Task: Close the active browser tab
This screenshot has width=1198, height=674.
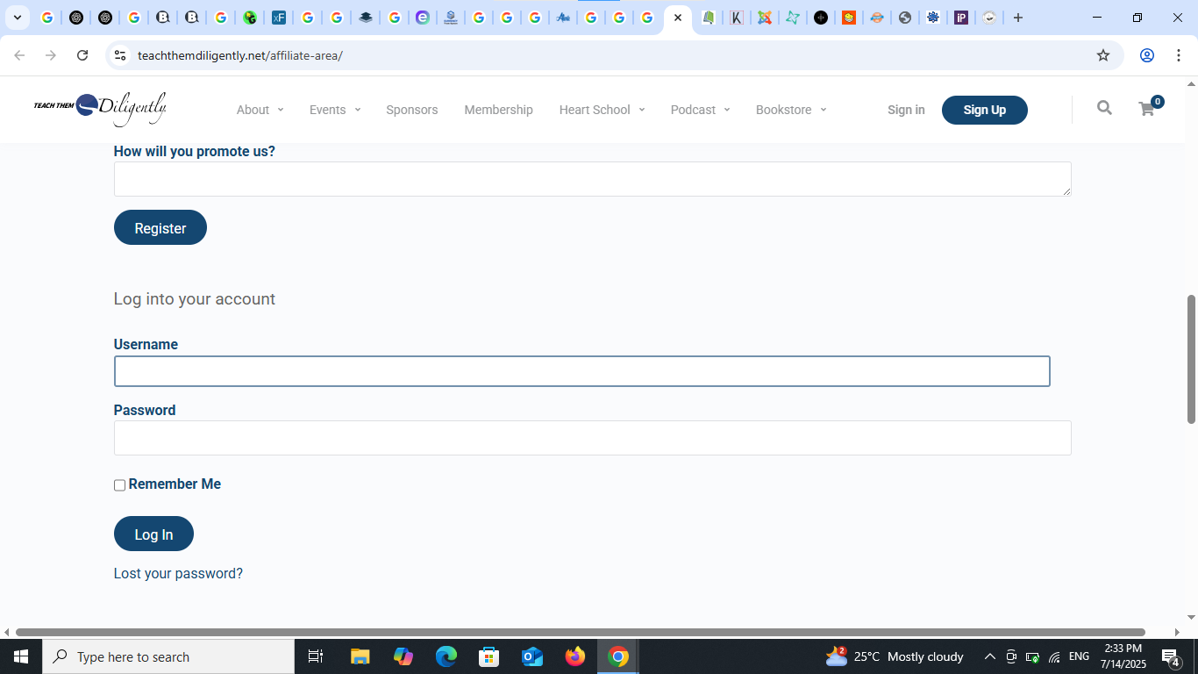Action: click(678, 18)
